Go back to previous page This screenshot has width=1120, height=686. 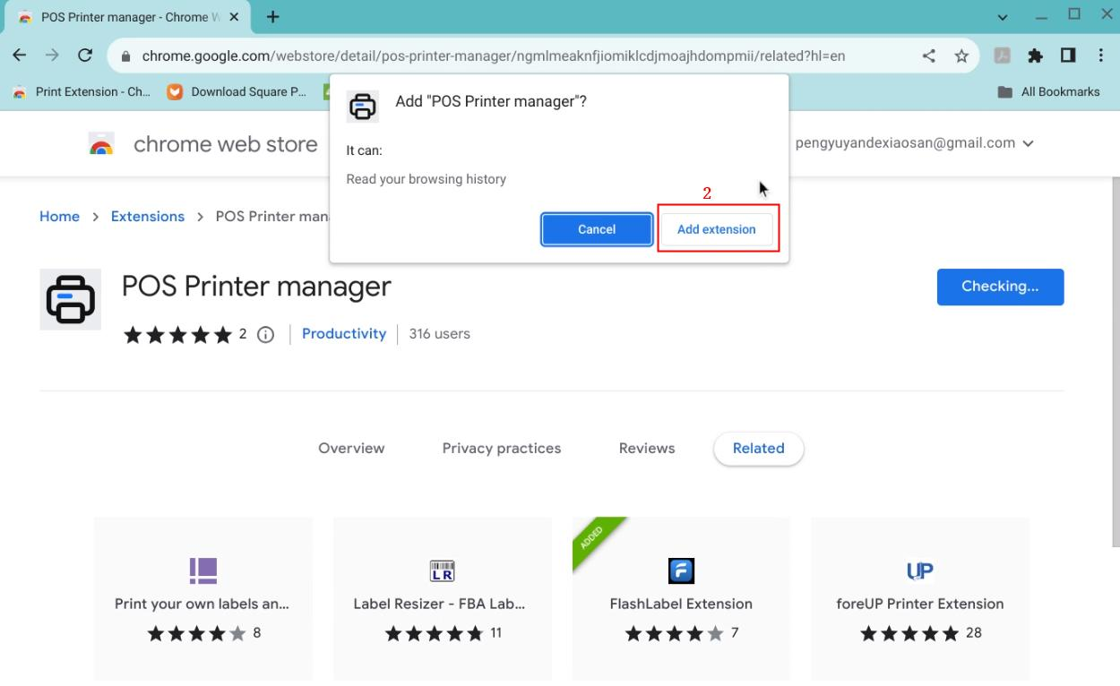tap(20, 56)
